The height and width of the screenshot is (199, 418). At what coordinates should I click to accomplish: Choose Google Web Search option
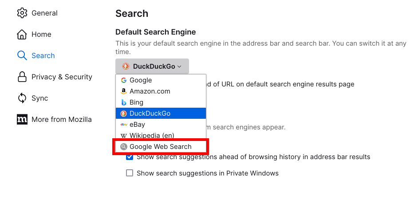160,147
